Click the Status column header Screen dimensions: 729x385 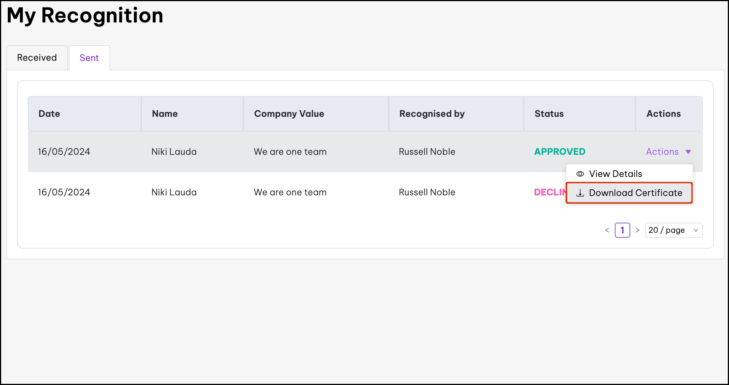549,114
